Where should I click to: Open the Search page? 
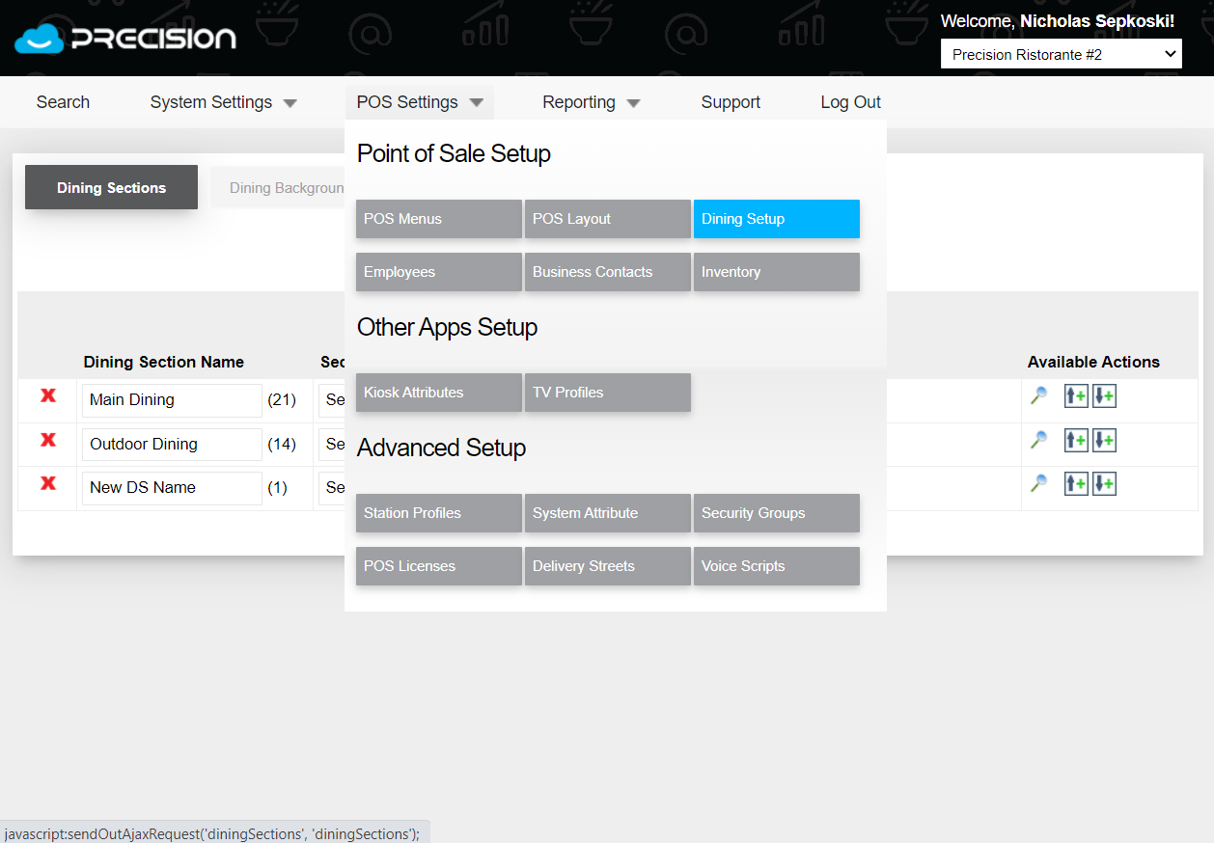coord(63,102)
